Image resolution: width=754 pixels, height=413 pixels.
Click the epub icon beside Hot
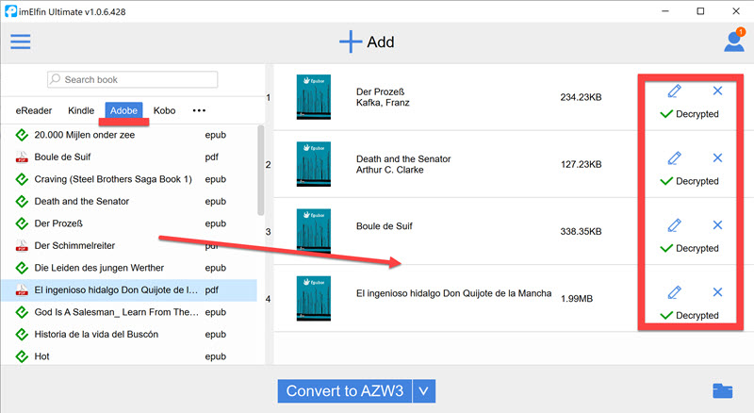(x=22, y=356)
